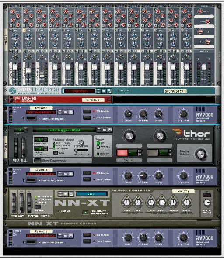Click the Dry/Wet knob on RV7000 1

pyautogui.click(x=183, y=114)
